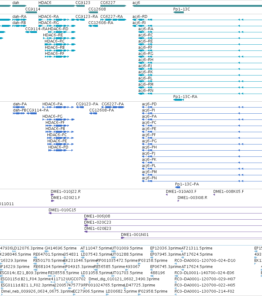Click transcript HDAC6-RG
This screenshot has width=262, height=296.
click(49, 23)
